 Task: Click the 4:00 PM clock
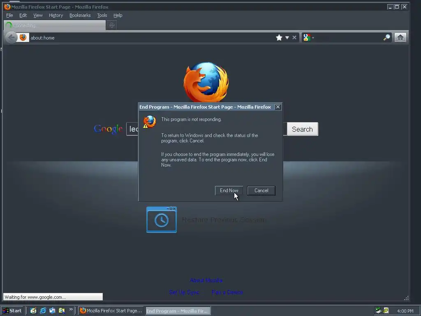[x=405, y=311]
